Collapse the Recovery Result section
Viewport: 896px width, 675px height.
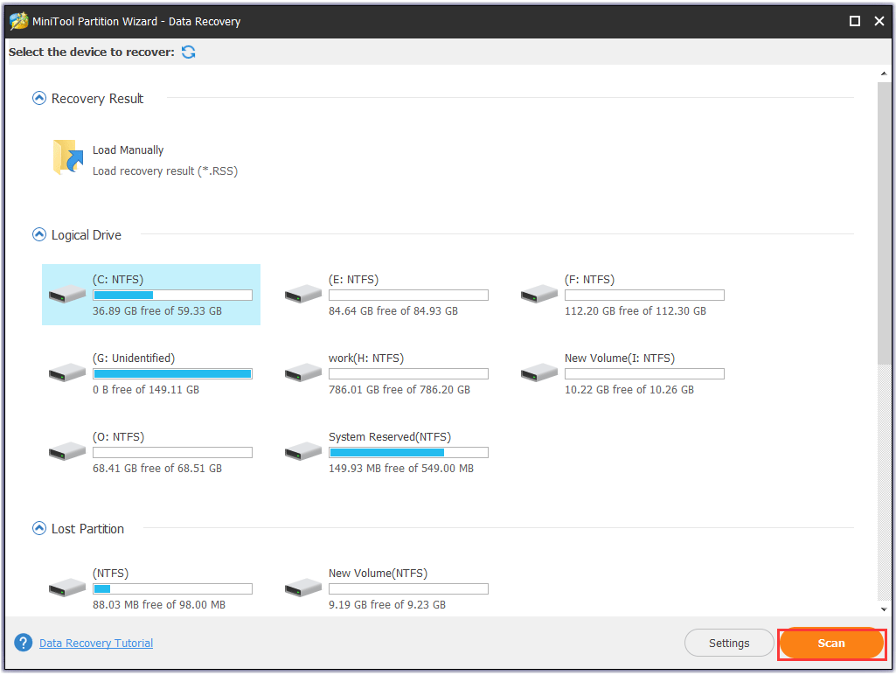38,98
